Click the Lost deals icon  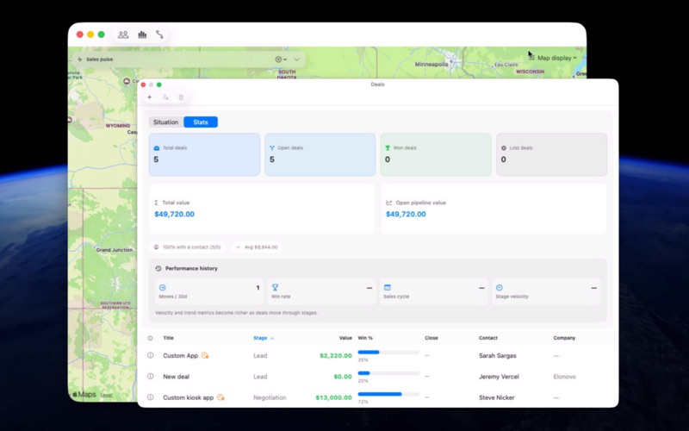(504, 148)
